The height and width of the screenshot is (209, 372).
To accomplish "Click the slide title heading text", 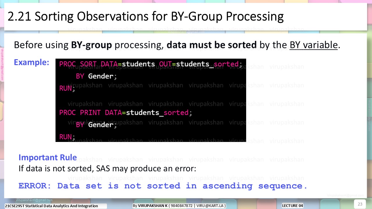I will pyautogui.click(x=145, y=17).
